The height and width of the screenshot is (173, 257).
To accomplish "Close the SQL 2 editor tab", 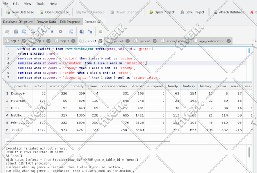I will coord(48,41).
